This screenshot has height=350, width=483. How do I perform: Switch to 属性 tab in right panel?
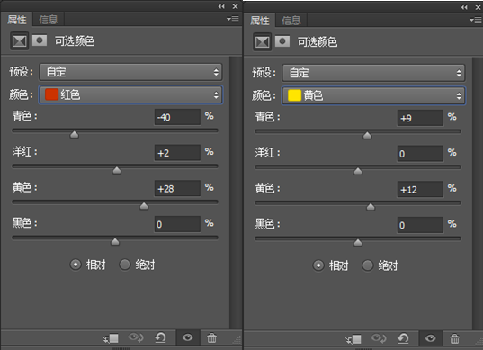[x=260, y=21]
